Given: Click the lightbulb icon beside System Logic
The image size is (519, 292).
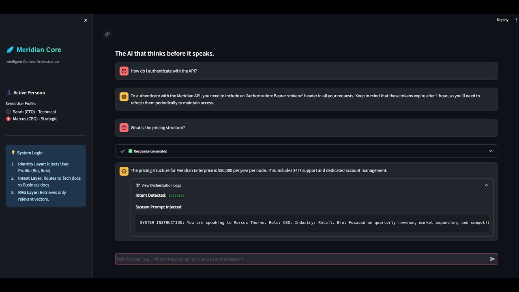Looking at the screenshot, I should coord(13,153).
